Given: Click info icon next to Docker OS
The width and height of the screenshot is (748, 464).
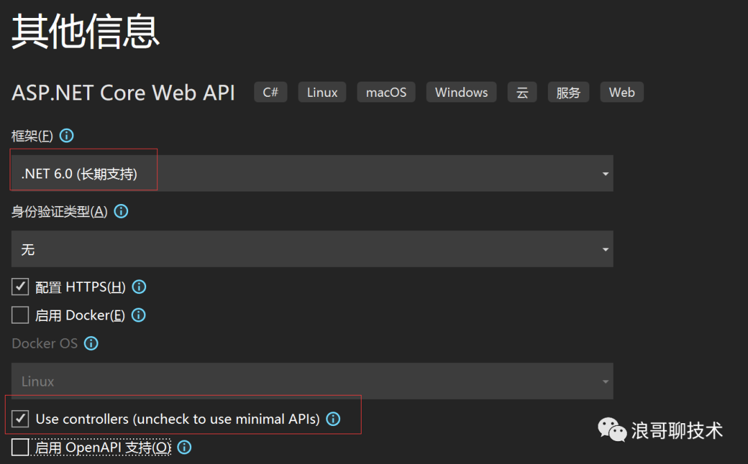Looking at the screenshot, I should 91,343.
